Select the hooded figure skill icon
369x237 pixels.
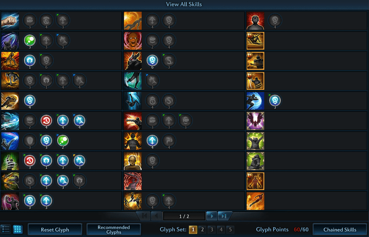[255, 21]
